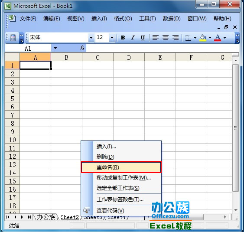
Task: Switch to the Sheet2 tab
Action: [70, 217]
